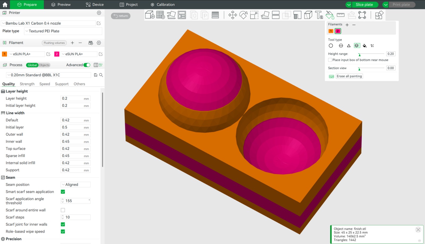Screen dimensions: 425x244
Task: Select the Measure ruler tool
Action: 341,15
